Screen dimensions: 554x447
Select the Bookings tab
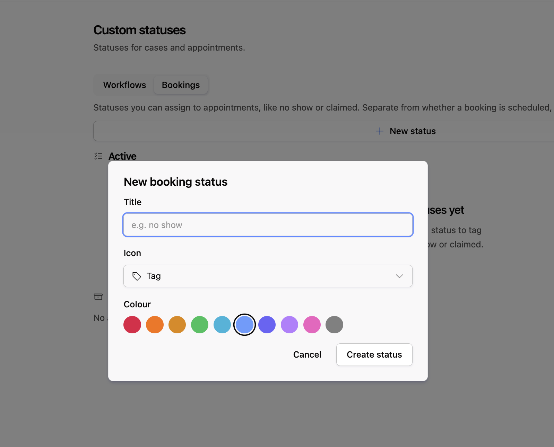tap(181, 85)
